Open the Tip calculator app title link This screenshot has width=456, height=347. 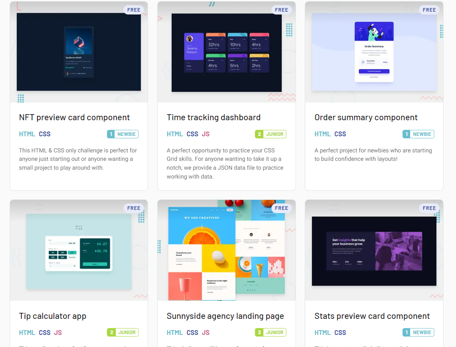pos(53,316)
